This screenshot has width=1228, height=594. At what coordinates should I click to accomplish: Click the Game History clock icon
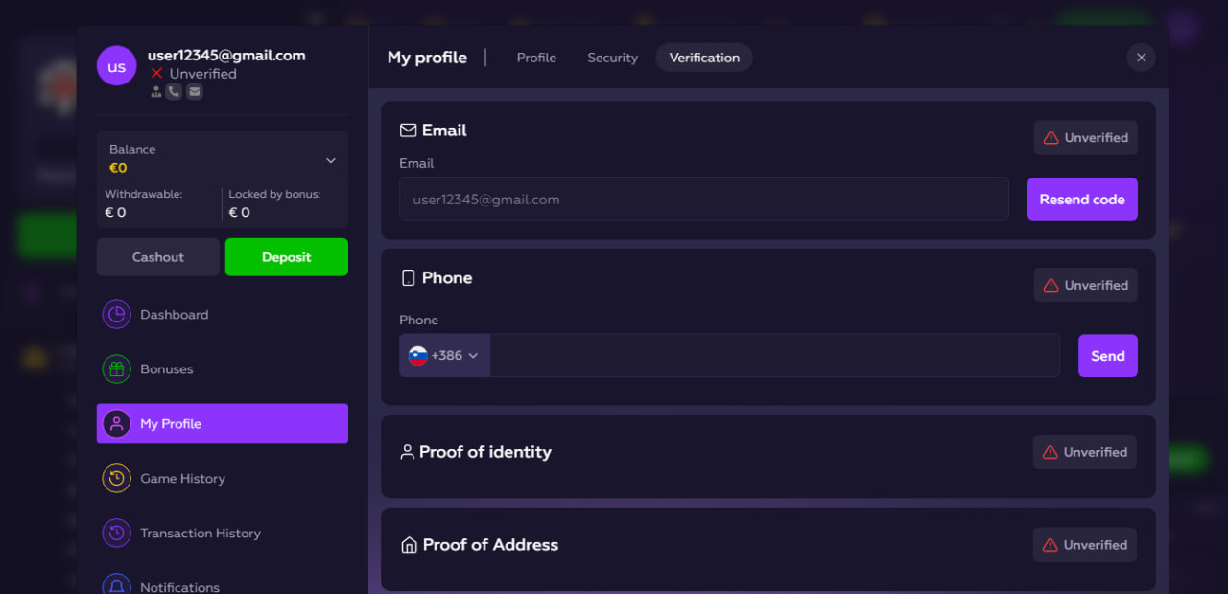point(116,478)
